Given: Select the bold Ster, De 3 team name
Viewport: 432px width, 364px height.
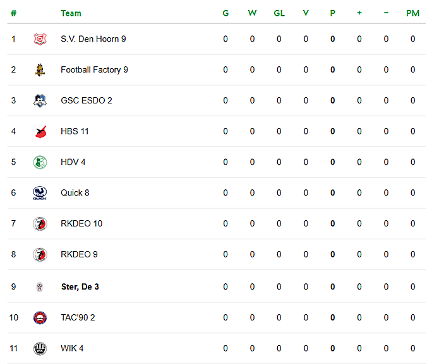Looking at the screenshot, I should 80,287.
